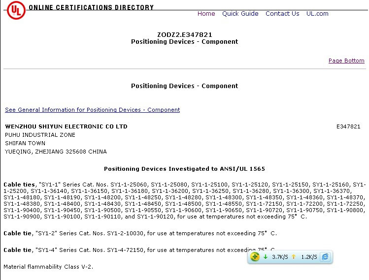Image resolution: width=369 pixels, height=280 pixels.
Task: Click the Online Certifications Directory header text
Action: [91, 7]
